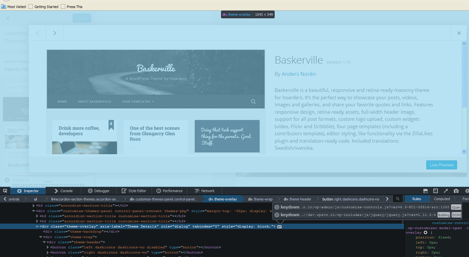Toggle the split console icon
469x257 pixels.
tap(425, 191)
